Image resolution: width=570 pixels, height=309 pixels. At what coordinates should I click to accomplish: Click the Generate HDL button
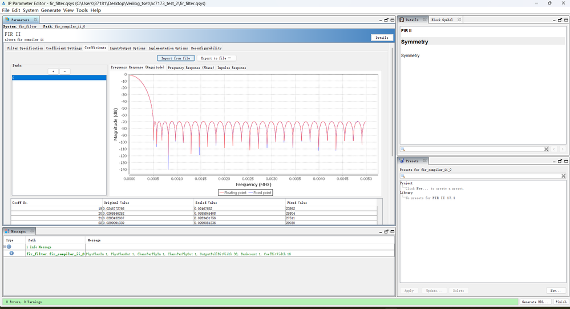(535, 302)
